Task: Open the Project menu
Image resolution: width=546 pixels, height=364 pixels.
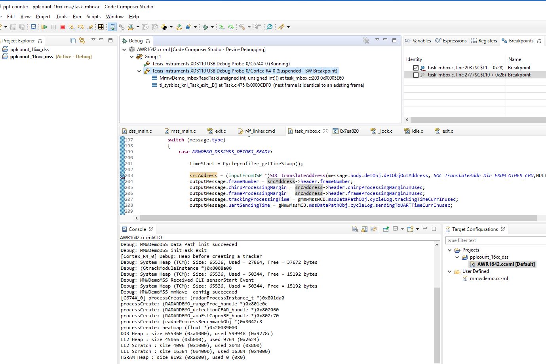Action: (x=43, y=17)
